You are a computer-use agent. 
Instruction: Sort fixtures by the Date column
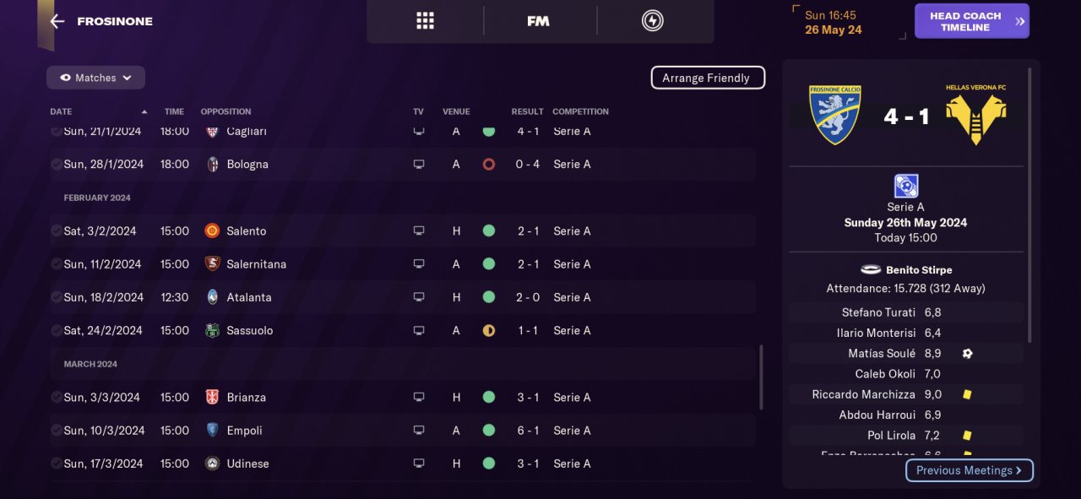[x=62, y=111]
